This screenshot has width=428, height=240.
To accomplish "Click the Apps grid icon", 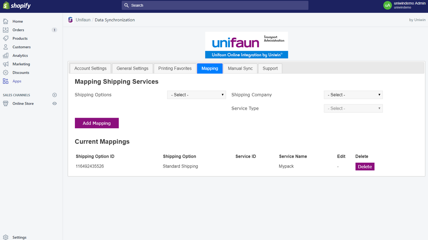I will (5, 81).
